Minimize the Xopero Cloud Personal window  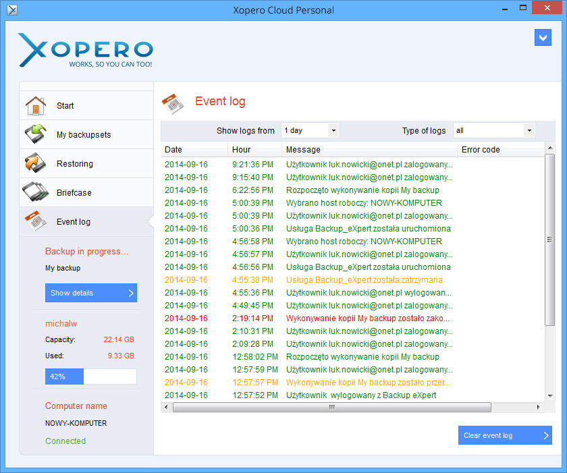click(x=505, y=8)
